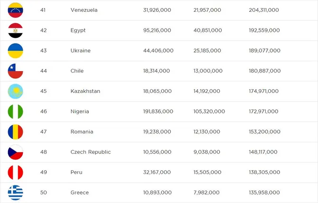Select the Romania flag icon
318x203 pixels.
[15, 132]
